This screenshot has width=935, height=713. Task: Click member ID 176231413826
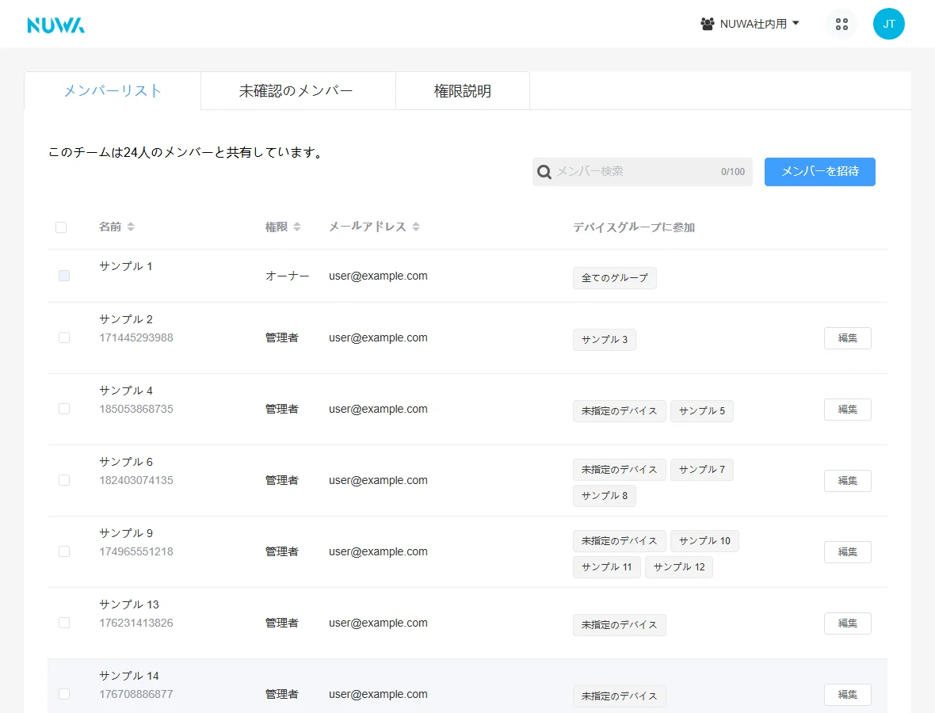tap(136, 623)
